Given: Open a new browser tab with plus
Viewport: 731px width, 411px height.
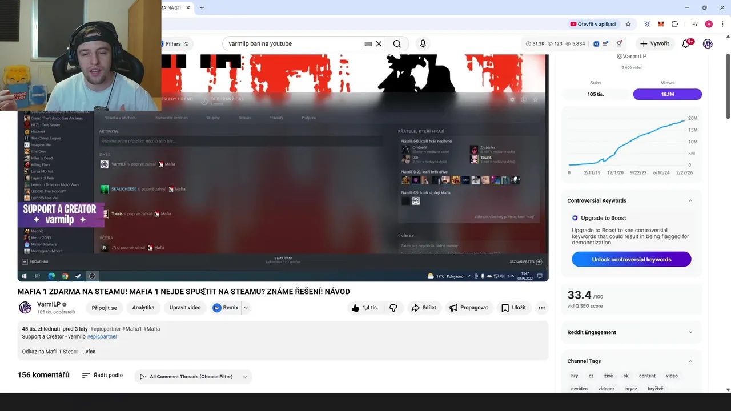Looking at the screenshot, I should click(x=202, y=7).
